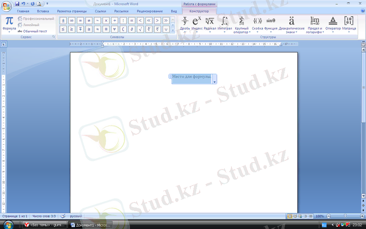Zoom out with the minus button

coord(328,216)
